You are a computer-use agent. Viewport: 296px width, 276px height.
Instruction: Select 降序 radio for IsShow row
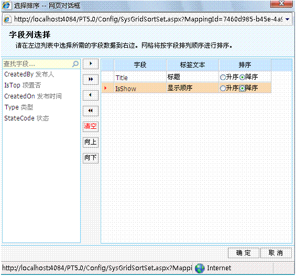tap(242, 88)
